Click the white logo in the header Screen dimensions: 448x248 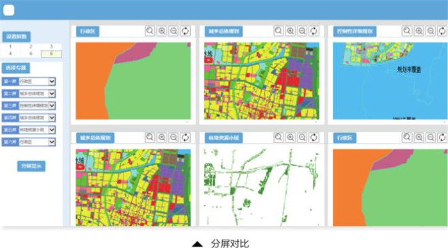coord(9,10)
